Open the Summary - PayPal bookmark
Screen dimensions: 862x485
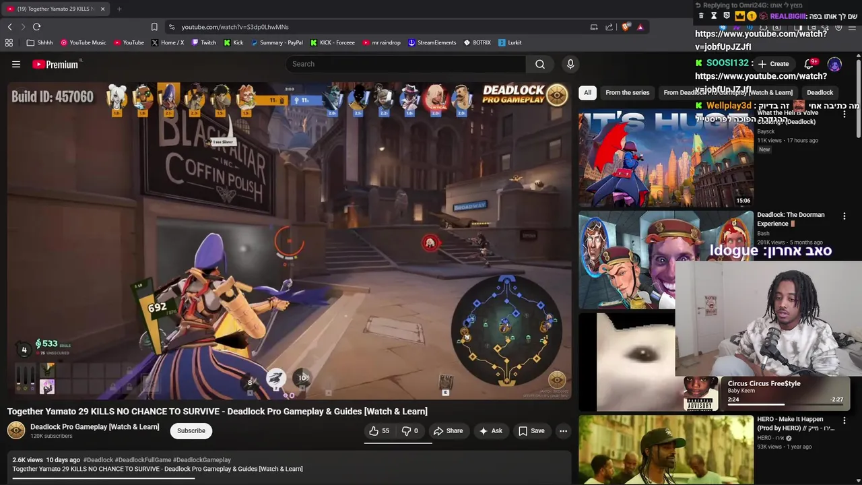pyautogui.click(x=277, y=42)
